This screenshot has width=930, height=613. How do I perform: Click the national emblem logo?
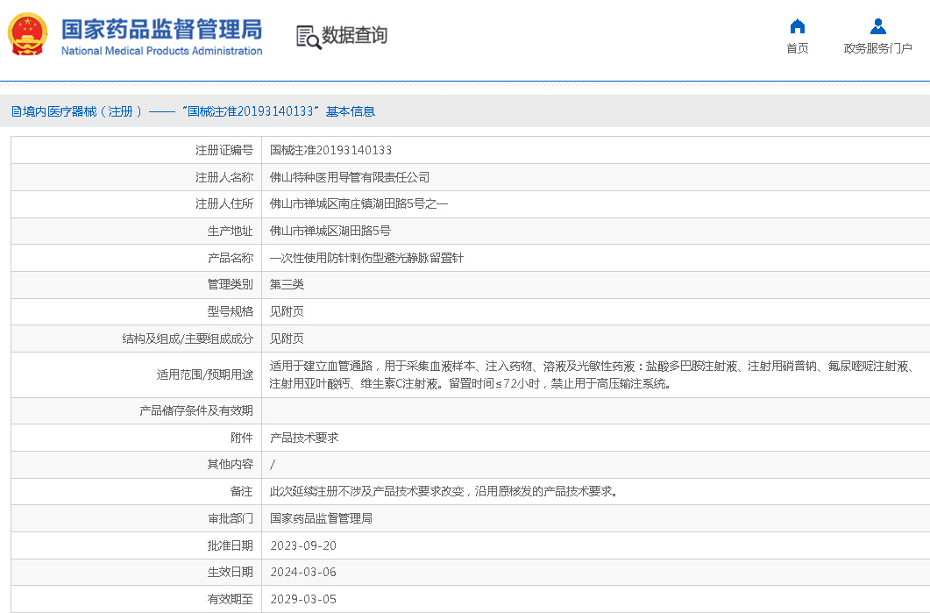click(27, 34)
